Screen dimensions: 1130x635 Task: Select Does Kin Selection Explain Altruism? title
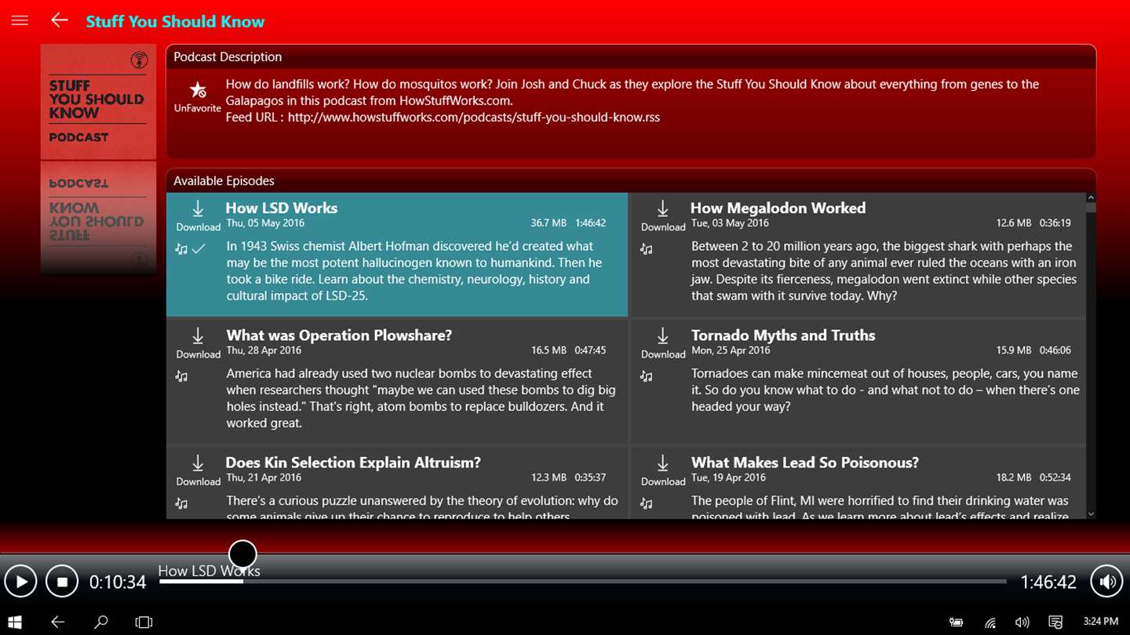tap(353, 463)
